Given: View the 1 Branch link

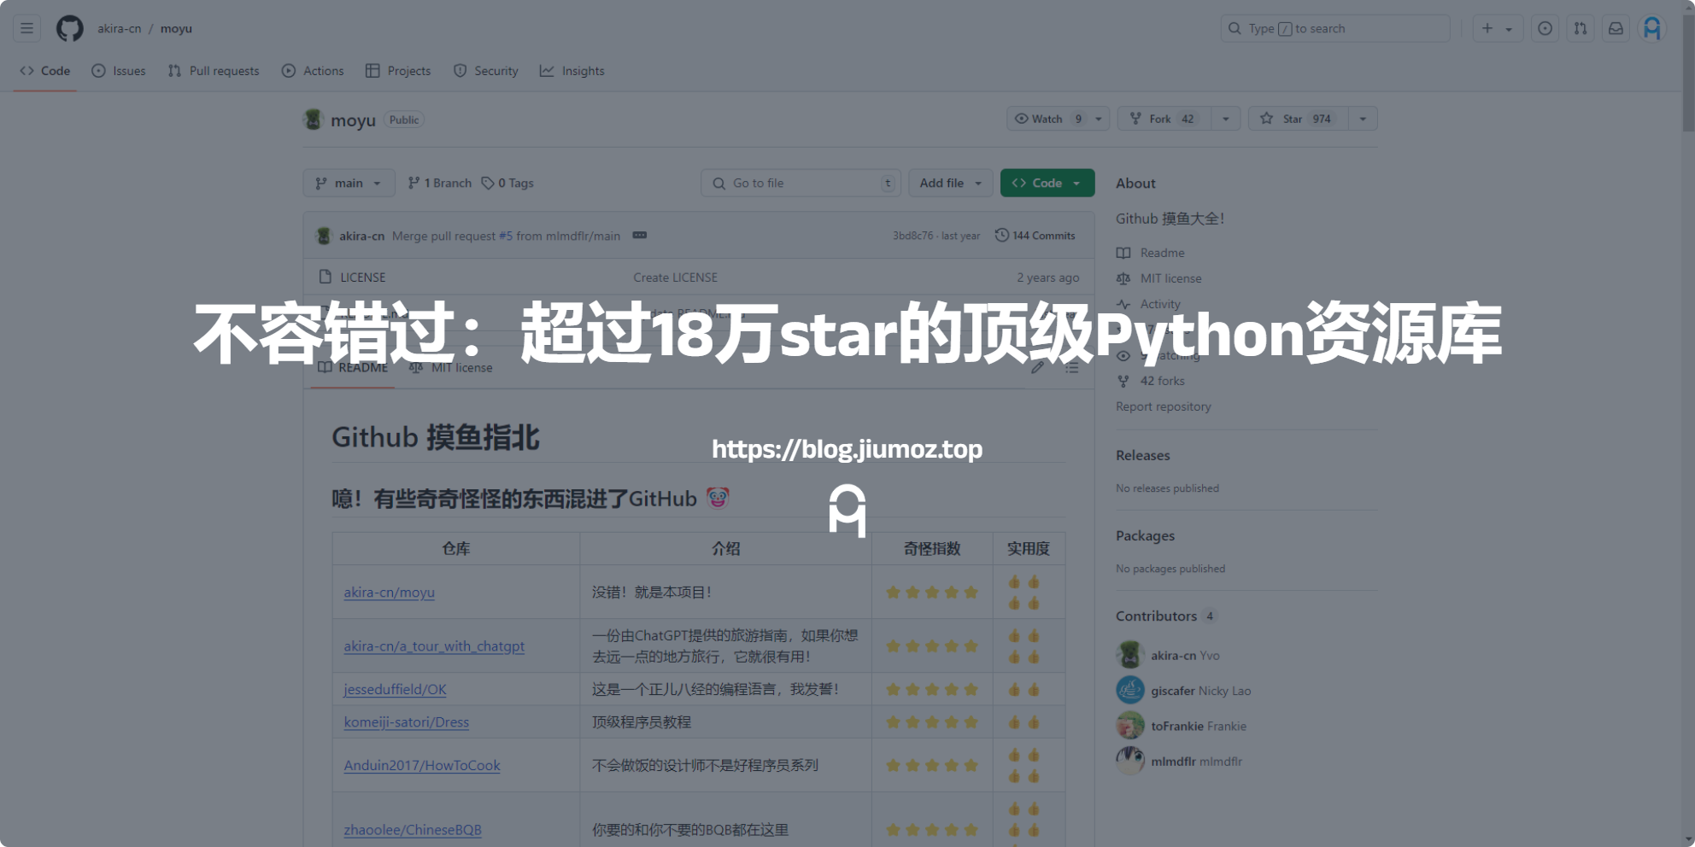Looking at the screenshot, I should (439, 183).
